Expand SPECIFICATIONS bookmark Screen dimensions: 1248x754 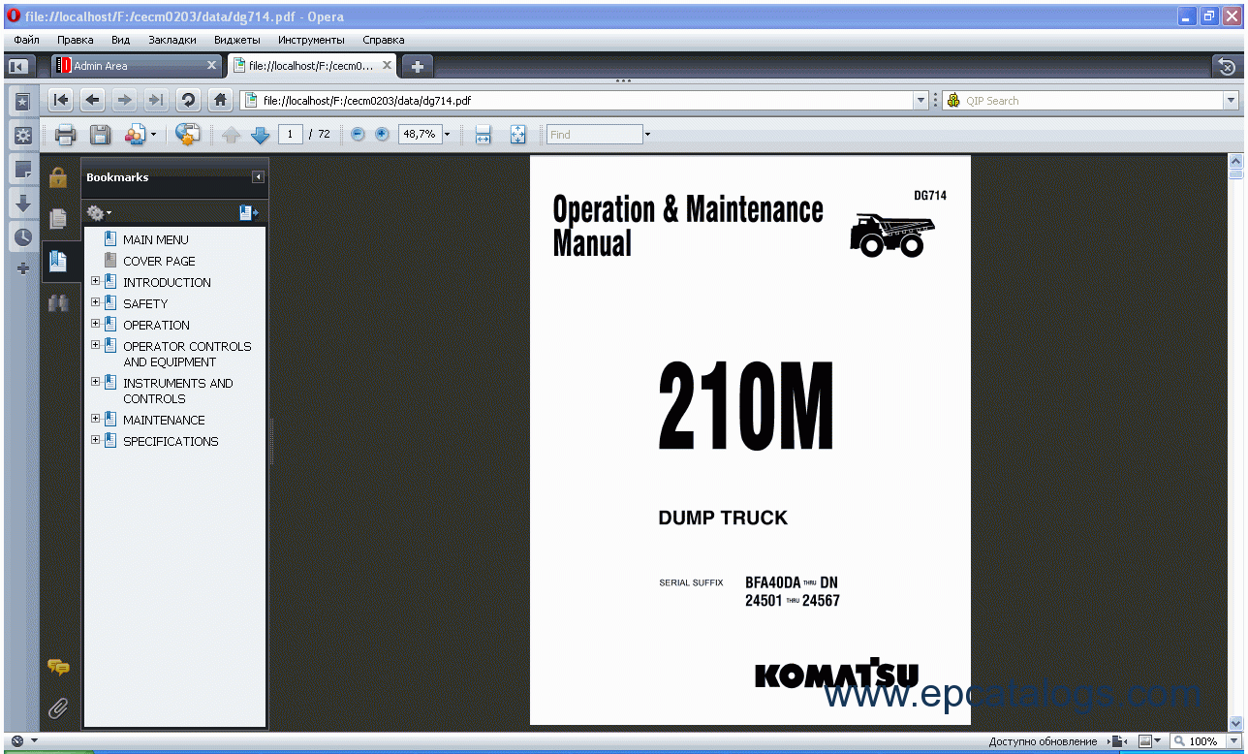click(95, 441)
